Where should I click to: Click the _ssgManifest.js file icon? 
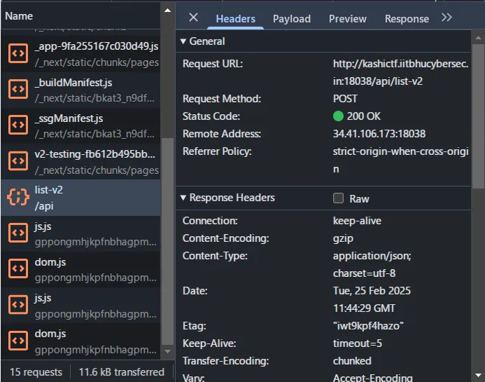click(17, 124)
